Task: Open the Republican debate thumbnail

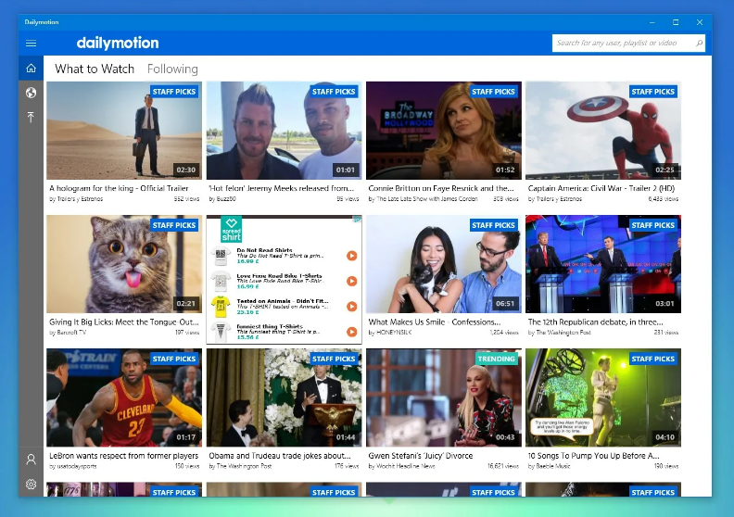Action: coord(603,264)
